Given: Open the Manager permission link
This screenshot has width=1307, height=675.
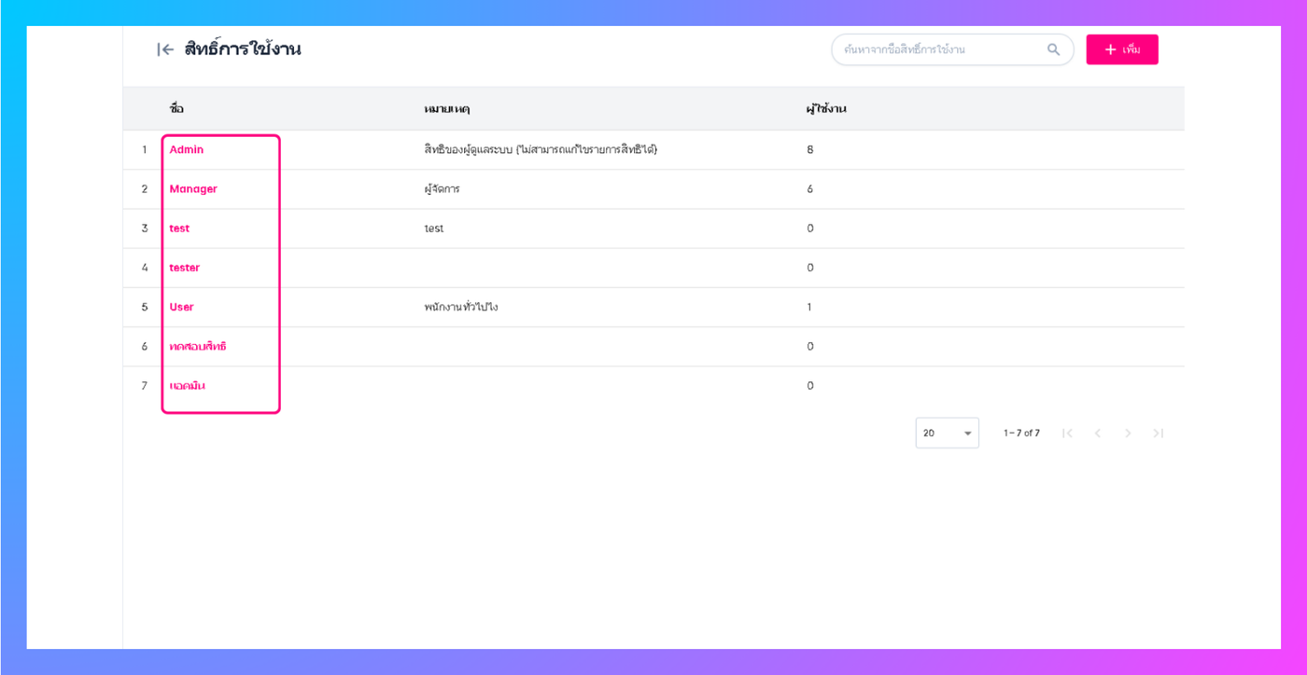Looking at the screenshot, I should point(193,189).
